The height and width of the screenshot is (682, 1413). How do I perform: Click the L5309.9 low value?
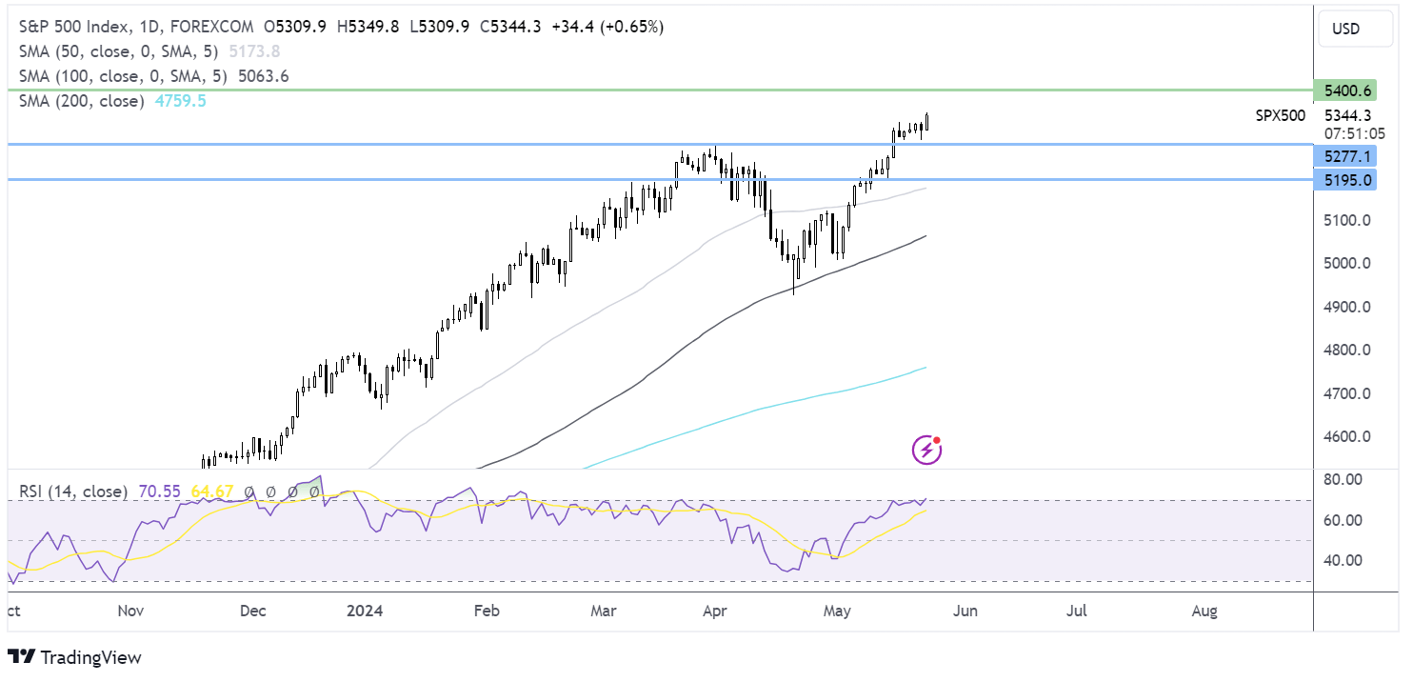coord(441,27)
